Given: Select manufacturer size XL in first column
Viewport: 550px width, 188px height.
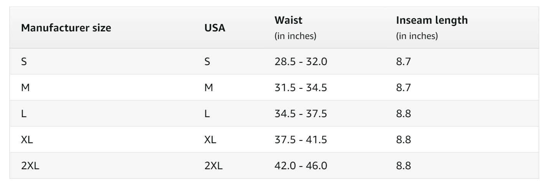Looking at the screenshot, I should click(27, 140).
